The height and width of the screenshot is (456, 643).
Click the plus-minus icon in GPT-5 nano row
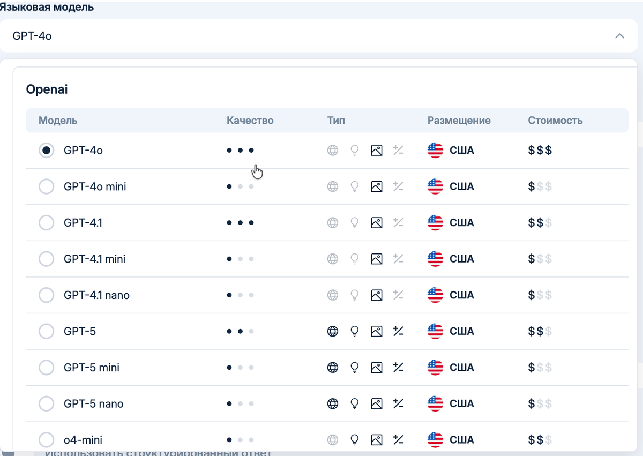[x=398, y=403]
